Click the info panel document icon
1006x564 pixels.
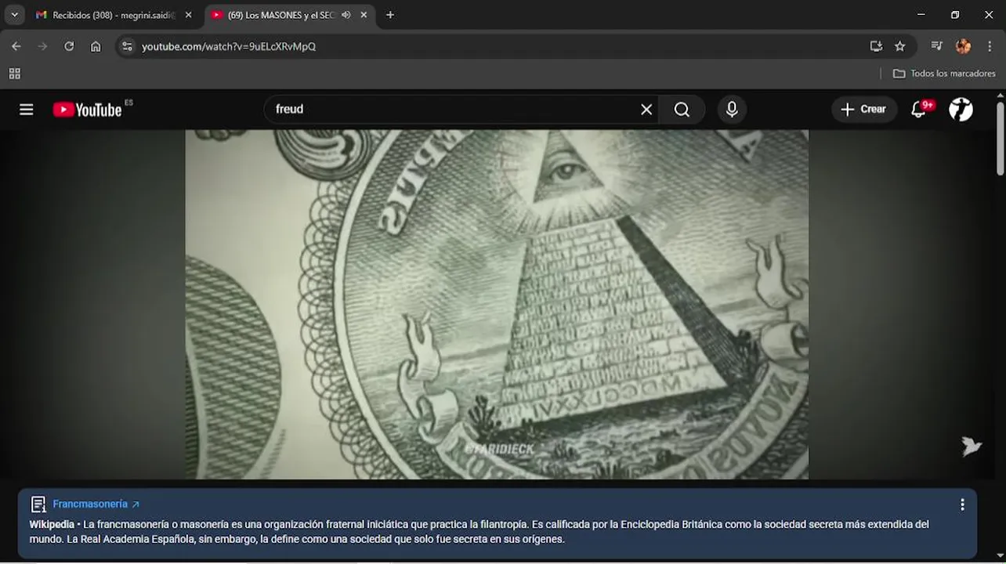tap(38, 504)
